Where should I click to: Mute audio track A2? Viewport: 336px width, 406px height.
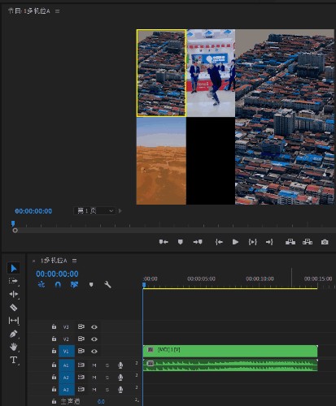(x=94, y=378)
